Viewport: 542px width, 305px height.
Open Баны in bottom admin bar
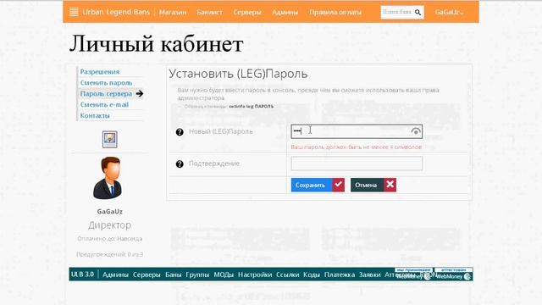pos(173,274)
